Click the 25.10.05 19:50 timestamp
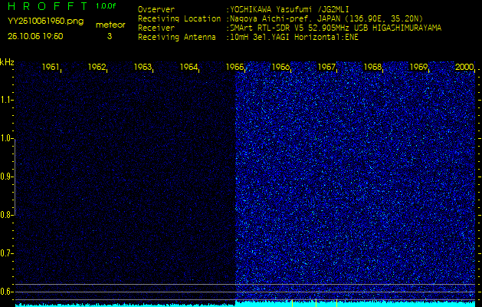Image resolution: width=482 pixels, height=307 pixels. [35, 36]
